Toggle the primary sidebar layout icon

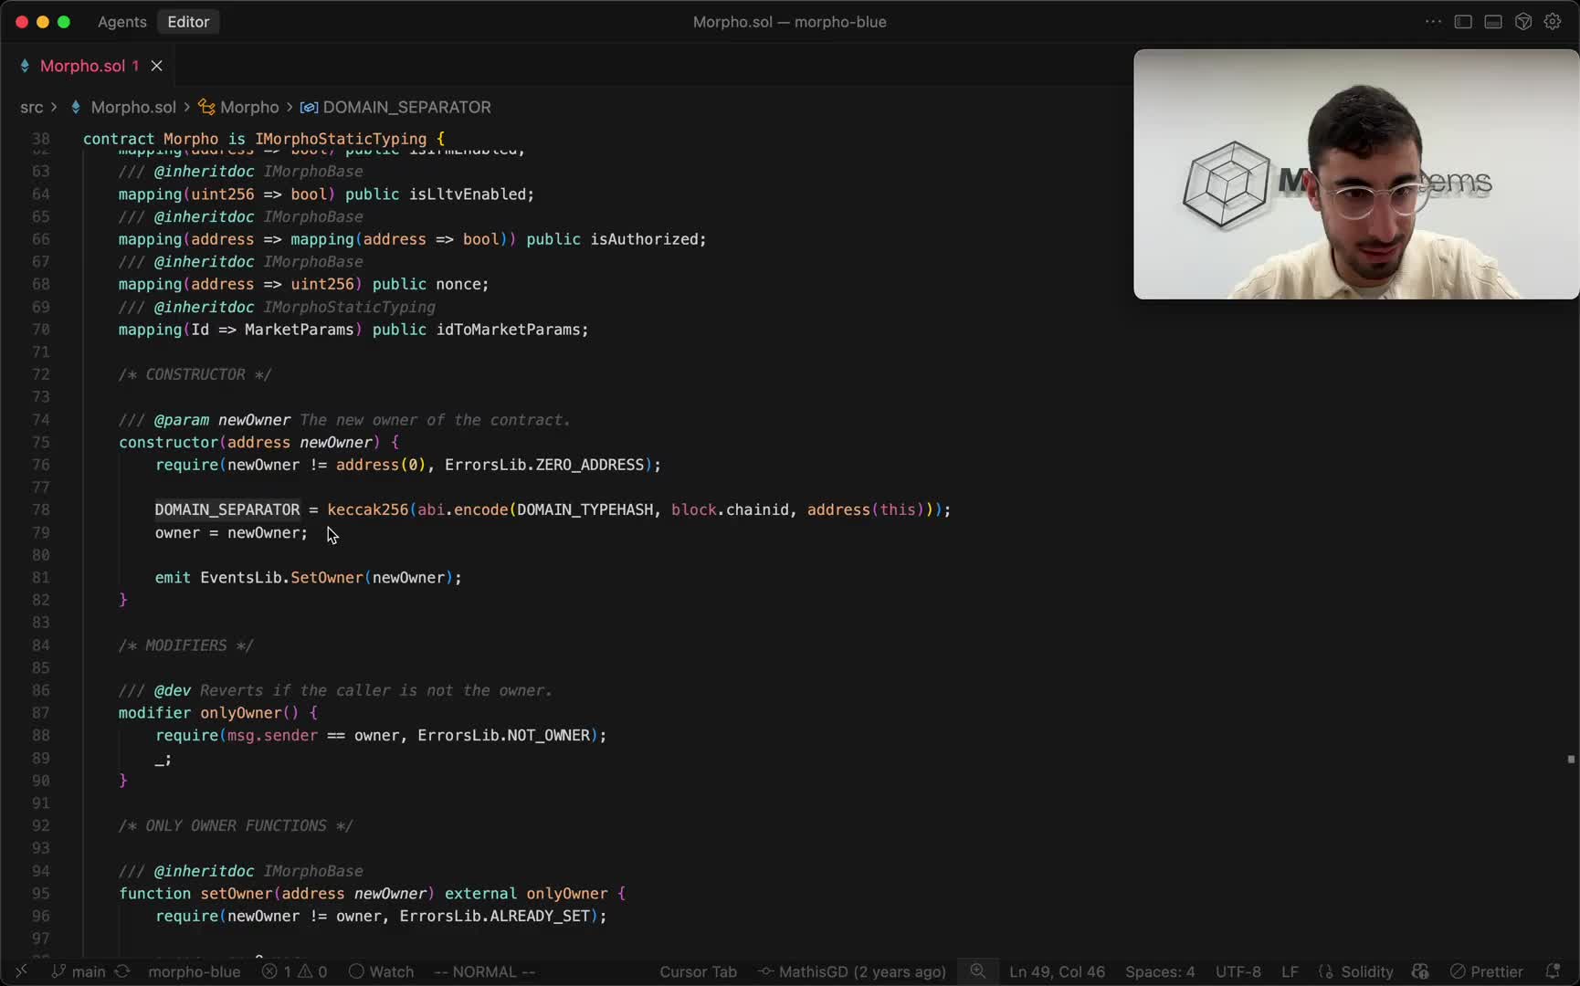click(x=1463, y=22)
